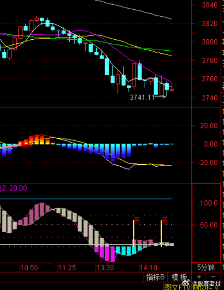Select the 5分钟 period label
The width and height of the screenshot is (224, 290).
[x=206, y=267]
